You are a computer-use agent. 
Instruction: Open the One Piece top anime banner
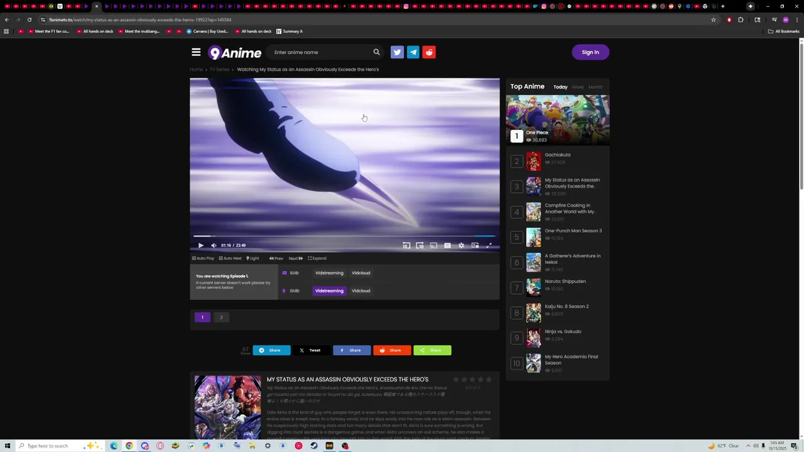click(x=558, y=120)
